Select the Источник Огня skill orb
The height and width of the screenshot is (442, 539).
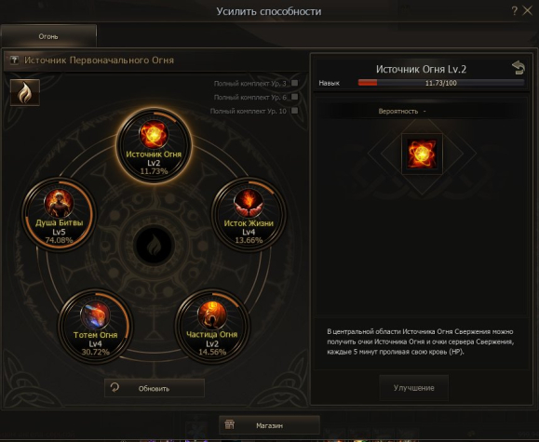154,146
